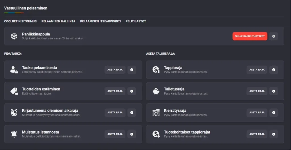Select the Pelitilastot tab
The height and width of the screenshot is (150, 291).
(x=136, y=21)
